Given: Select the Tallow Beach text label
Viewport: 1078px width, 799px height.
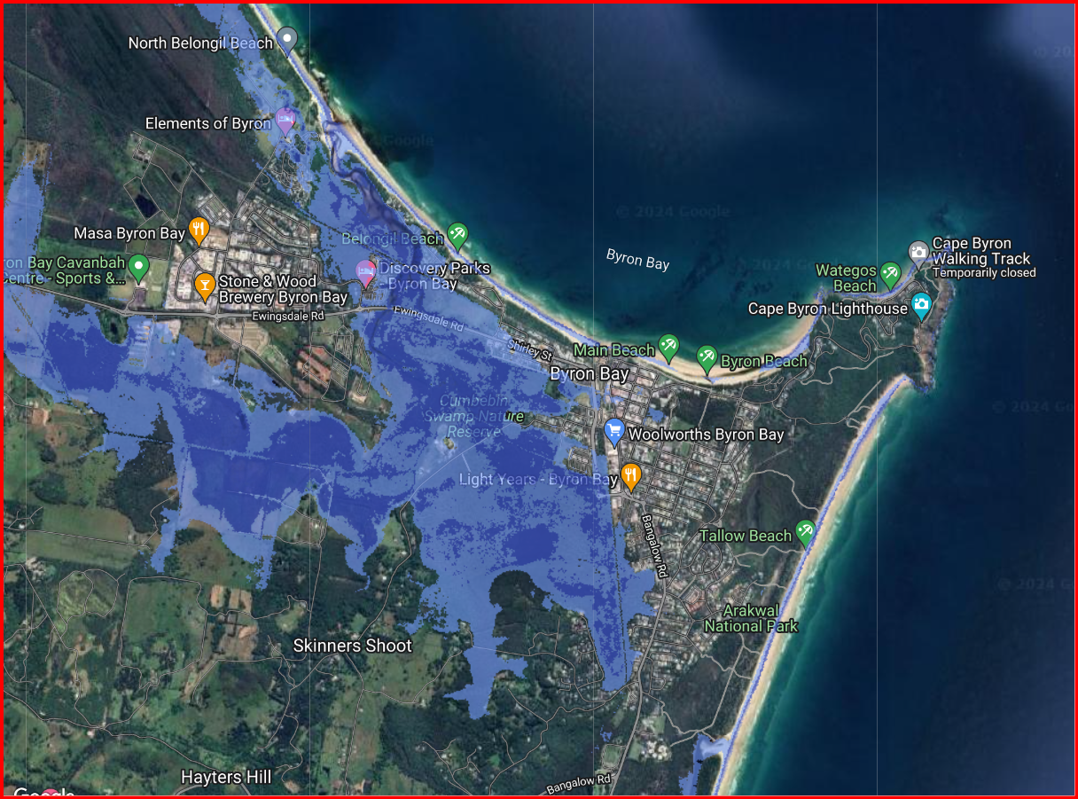Looking at the screenshot, I should 746,536.
